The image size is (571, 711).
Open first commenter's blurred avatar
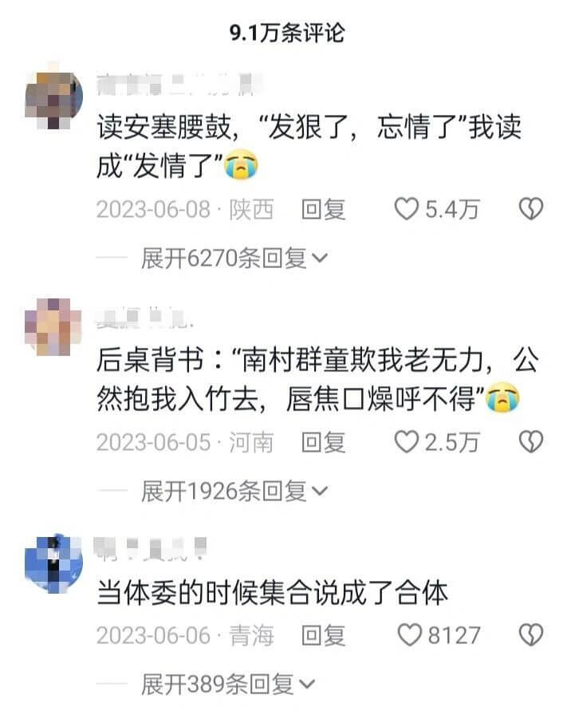pos(53,99)
